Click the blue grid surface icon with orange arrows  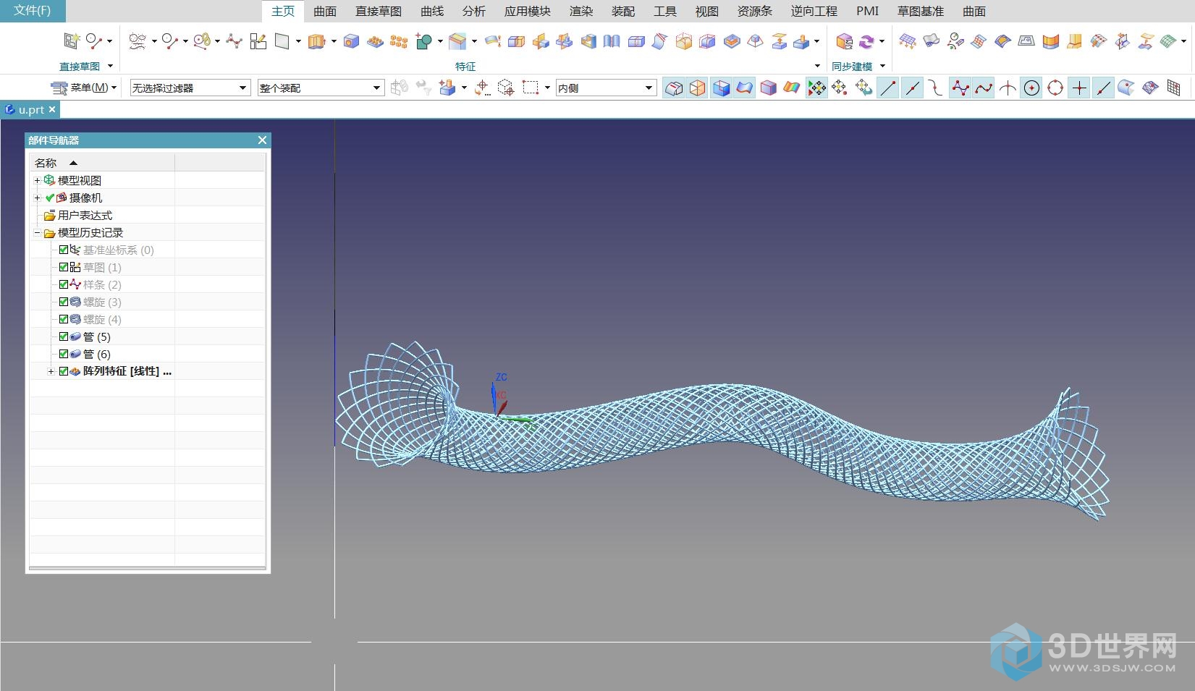[907, 41]
